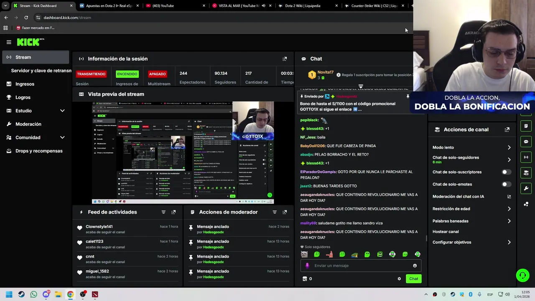Toggle the broadcast signal icon in right sidebar

point(526,157)
